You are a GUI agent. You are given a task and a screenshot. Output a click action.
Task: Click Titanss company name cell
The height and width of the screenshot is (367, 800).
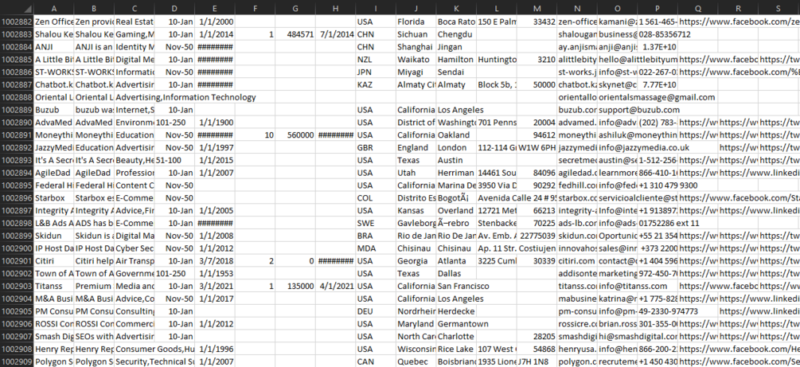click(x=54, y=287)
